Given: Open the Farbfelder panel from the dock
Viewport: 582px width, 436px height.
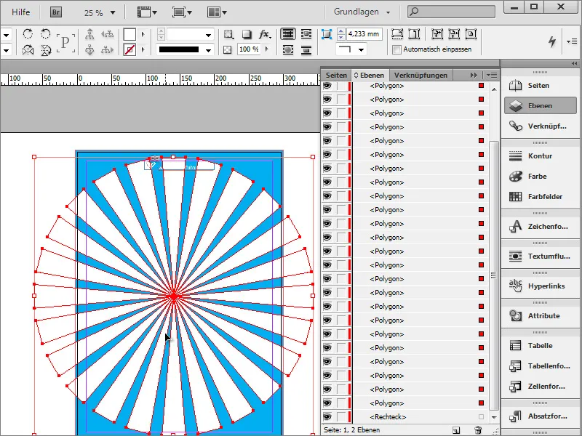Looking at the screenshot, I should coord(538,196).
